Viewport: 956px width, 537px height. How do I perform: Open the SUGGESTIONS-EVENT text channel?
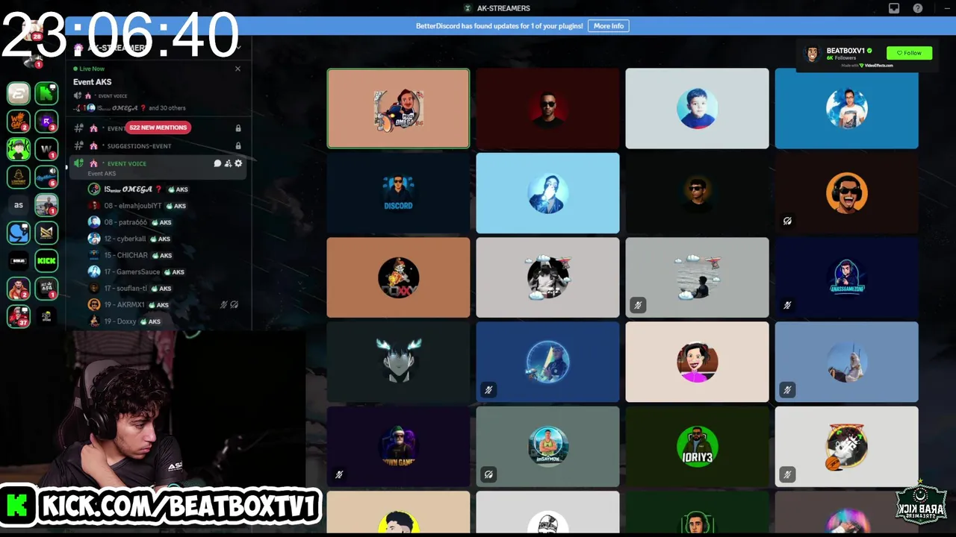pyautogui.click(x=139, y=146)
